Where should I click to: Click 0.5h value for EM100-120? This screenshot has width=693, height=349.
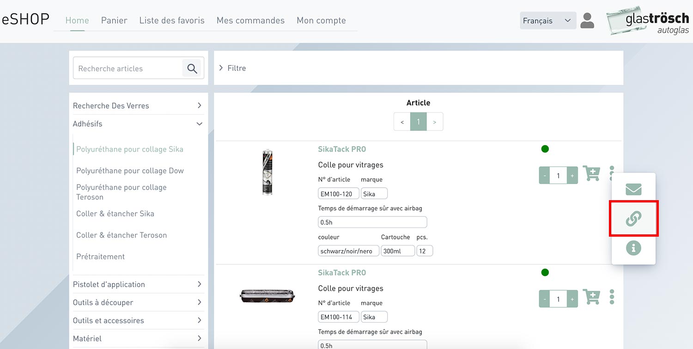click(372, 222)
